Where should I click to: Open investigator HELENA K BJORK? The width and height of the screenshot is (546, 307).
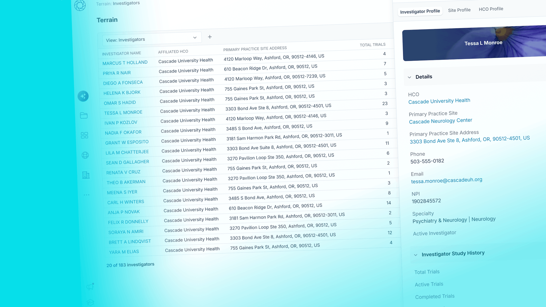pyautogui.click(x=122, y=93)
